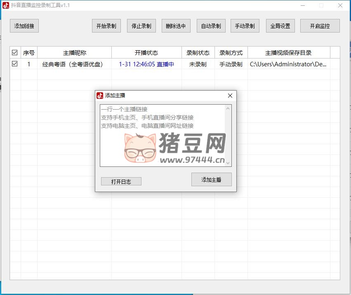Click the dialog's Douyin logo icon
The image size is (351, 295).
click(x=100, y=96)
